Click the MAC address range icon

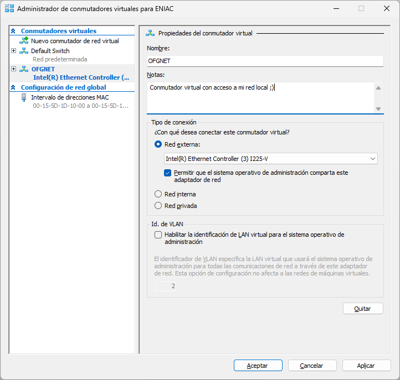(x=24, y=97)
